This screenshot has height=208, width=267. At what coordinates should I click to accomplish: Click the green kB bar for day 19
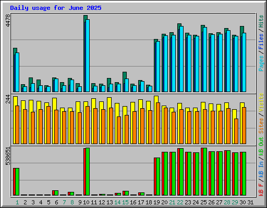(158, 176)
